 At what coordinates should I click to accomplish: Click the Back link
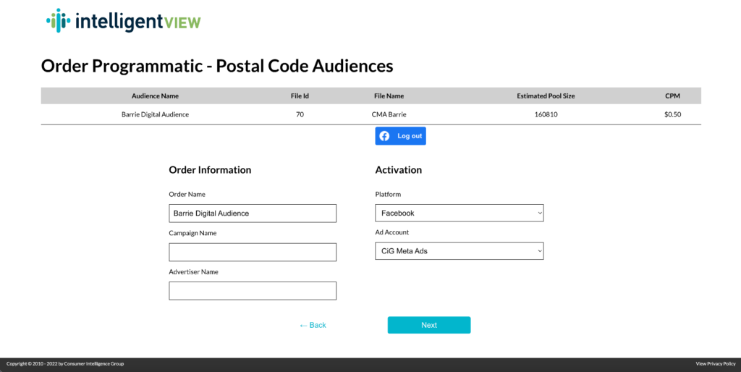click(x=313, y=325)
